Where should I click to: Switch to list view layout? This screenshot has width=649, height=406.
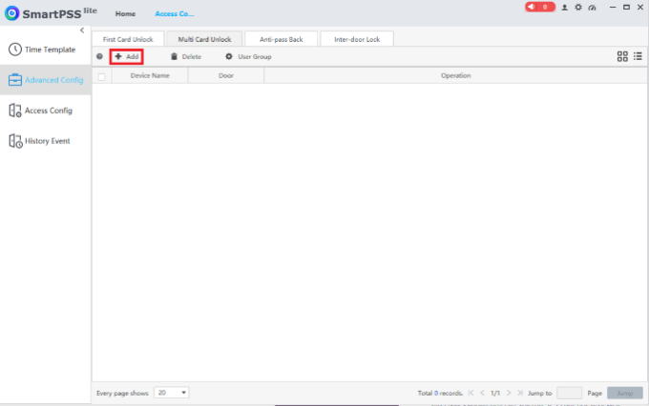click(x=638, y=56)
